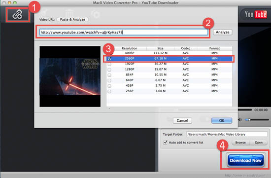Open the target folder with Open button
271x178 pixels.
coord(259,142)
